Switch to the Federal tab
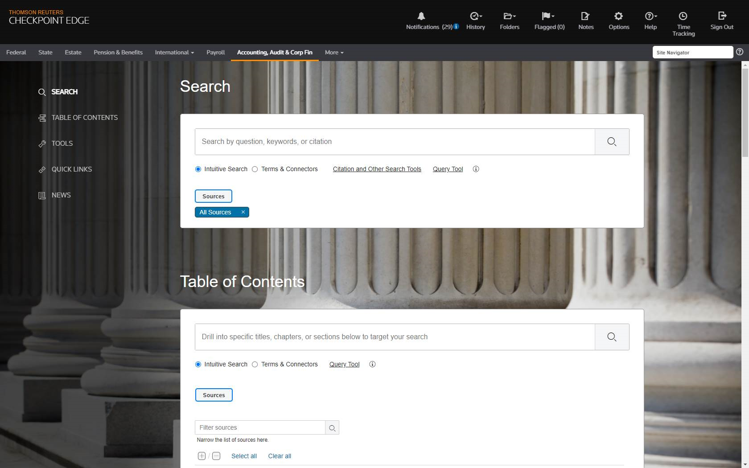Screen dimensions: 749x468 (16, 53)
